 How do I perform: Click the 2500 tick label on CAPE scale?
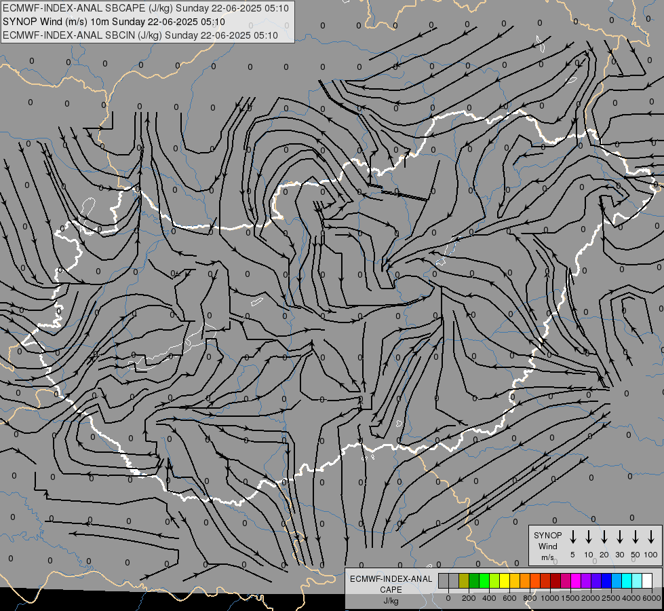[611, 598]
